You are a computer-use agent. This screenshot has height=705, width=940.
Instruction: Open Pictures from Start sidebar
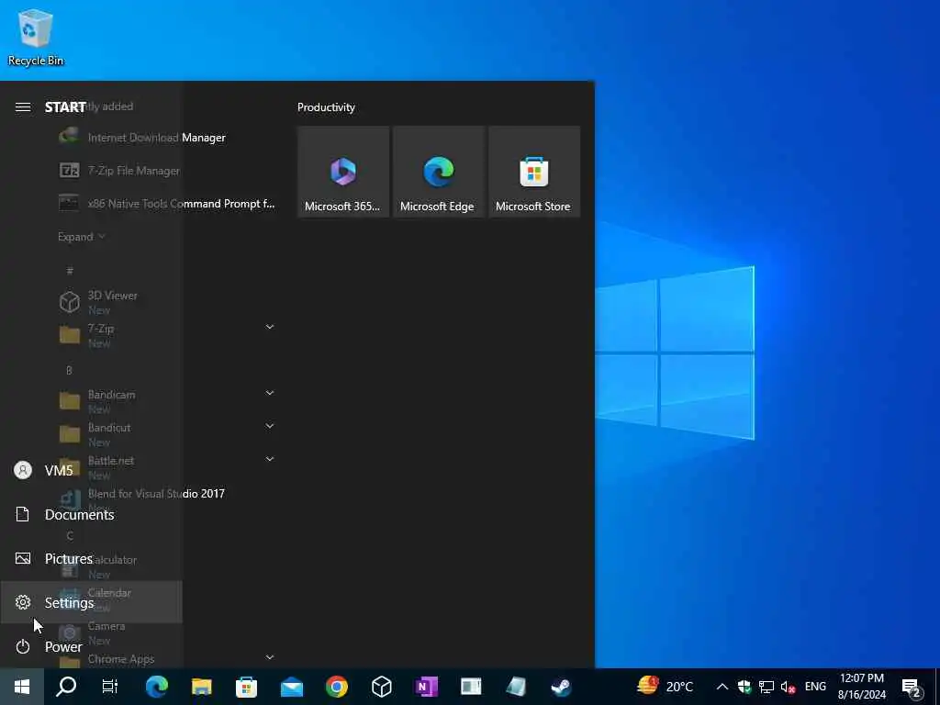click(x=91, y=559)
